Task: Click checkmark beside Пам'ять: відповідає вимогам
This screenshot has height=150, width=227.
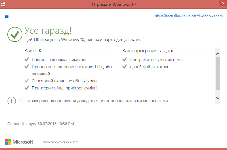Action: pos(27,59)
